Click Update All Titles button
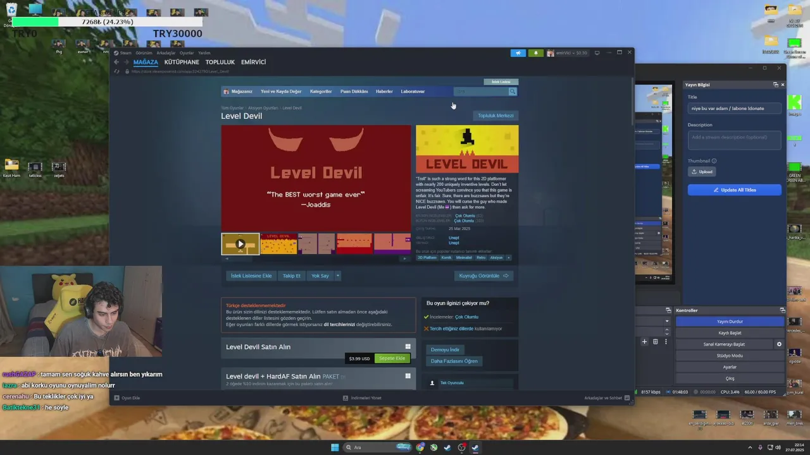 tap(735, 190)
